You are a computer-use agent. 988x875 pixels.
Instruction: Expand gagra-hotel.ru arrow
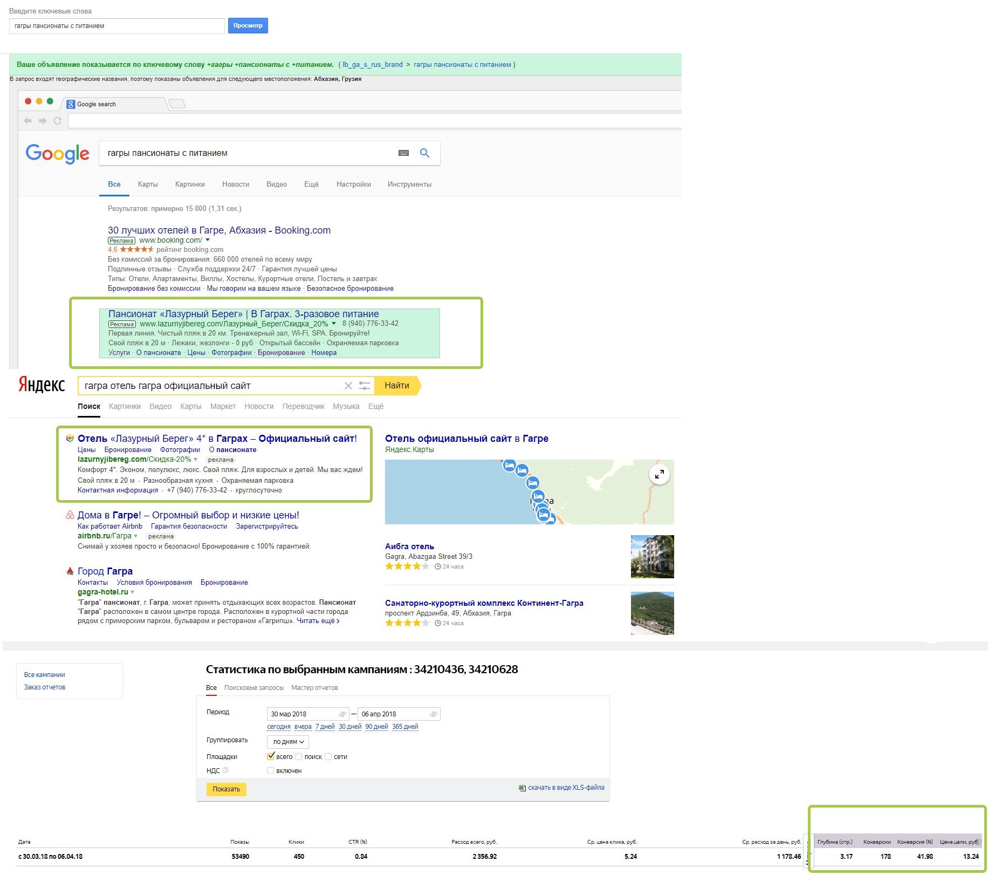click(x=132, y=592)
